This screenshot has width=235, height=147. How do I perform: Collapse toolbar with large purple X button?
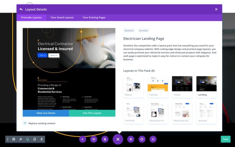pyautogui.click(x=118, y=139)
